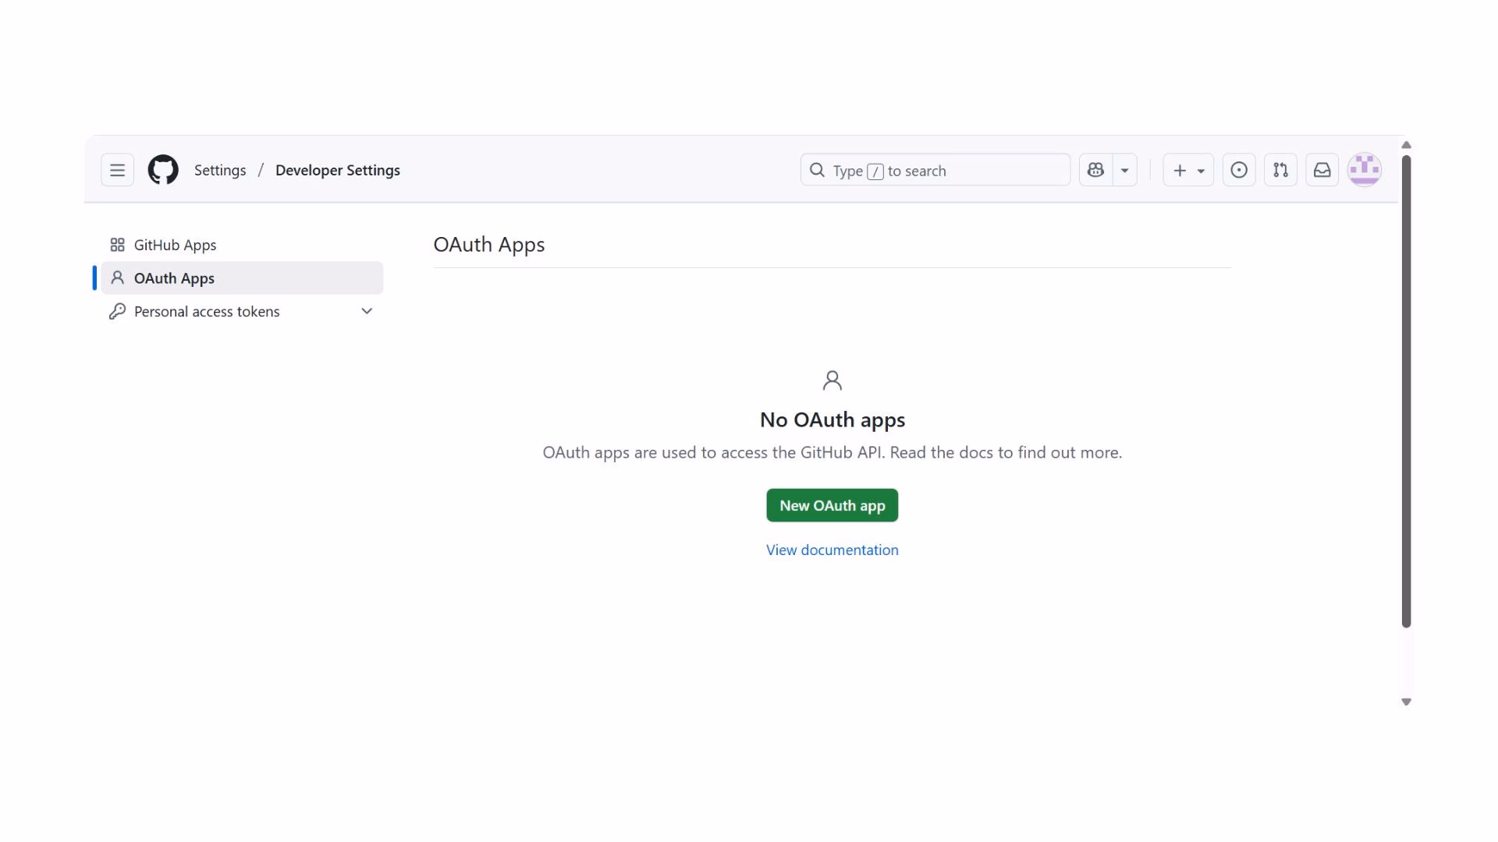
Task: Click the New OAuth app button
Action: (x=832, y=505)
